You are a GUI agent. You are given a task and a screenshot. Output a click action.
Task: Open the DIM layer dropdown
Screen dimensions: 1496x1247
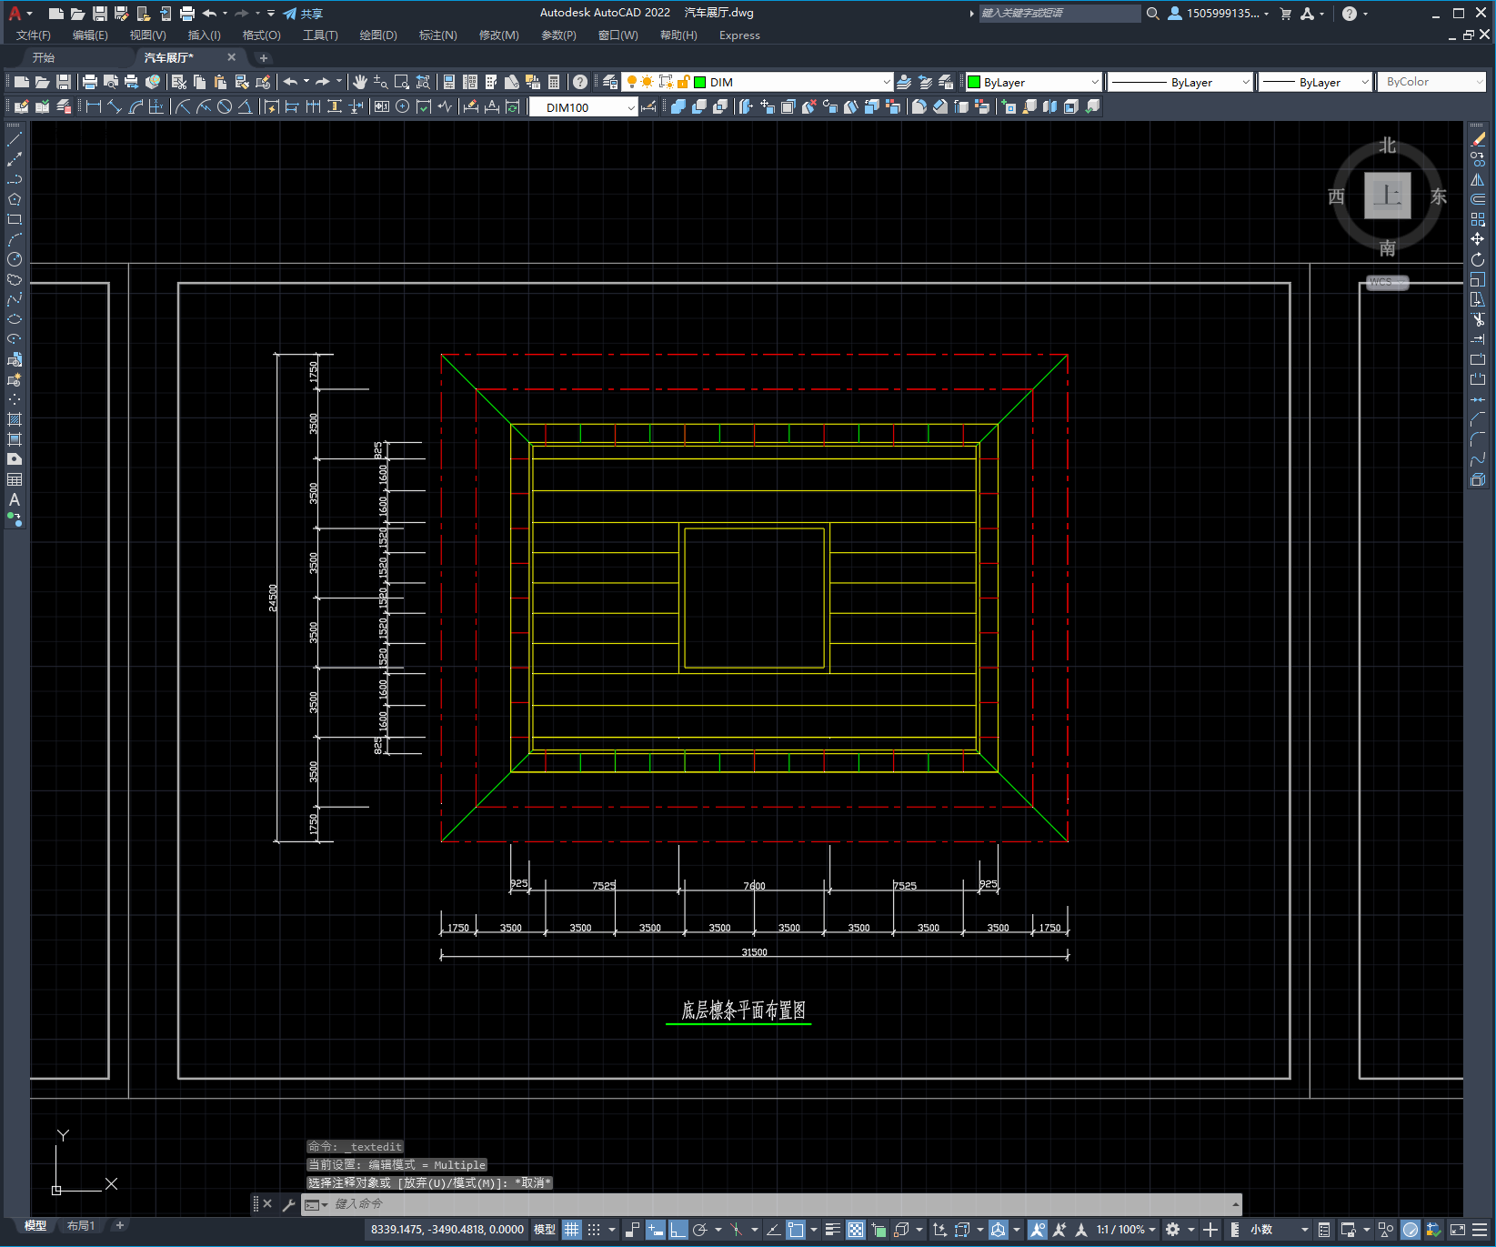point(886,82)
